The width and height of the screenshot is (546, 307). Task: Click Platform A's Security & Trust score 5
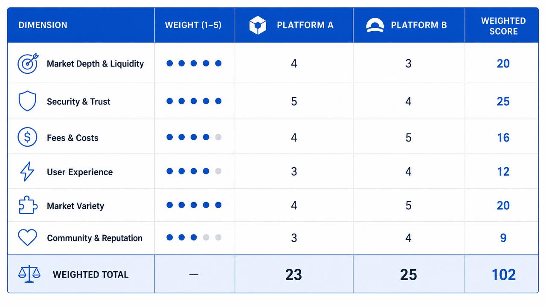point(294,101)
